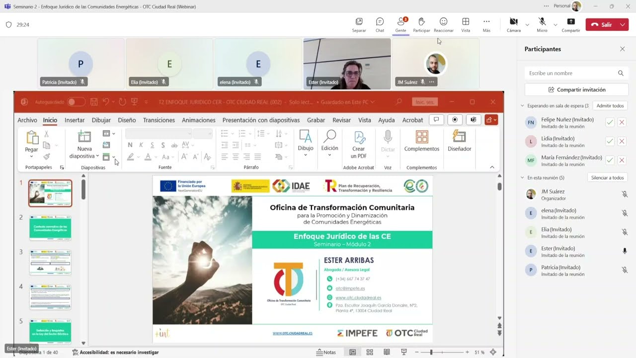Click Compartir invitación button
The height and width of the screenshot is (358, 636).
[x=576, y=89]
